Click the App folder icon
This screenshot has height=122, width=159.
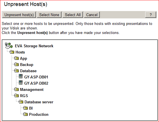point(16,58)
